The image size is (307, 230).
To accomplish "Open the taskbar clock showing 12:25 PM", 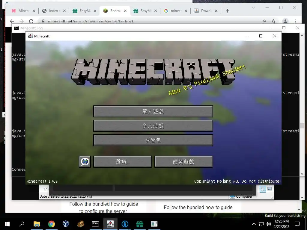I will 281,224.
